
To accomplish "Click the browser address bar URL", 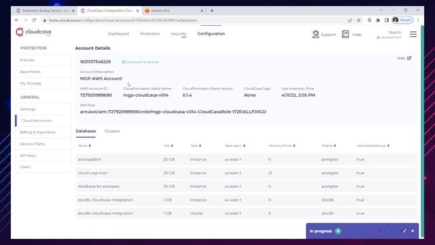I will point(122,20).
